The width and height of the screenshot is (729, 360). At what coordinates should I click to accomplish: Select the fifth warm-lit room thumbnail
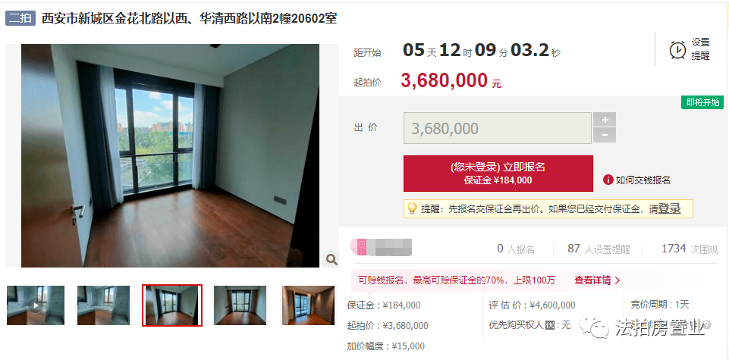coord(308,305)
